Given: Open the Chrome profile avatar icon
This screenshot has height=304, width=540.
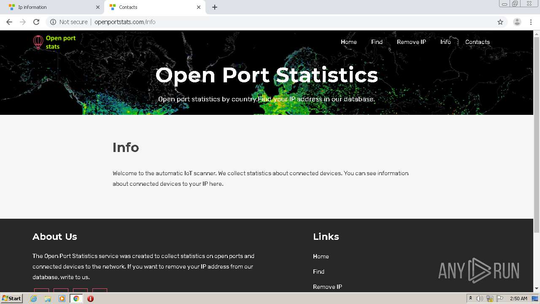Looking at the screenshot, I should coord(517,22).
